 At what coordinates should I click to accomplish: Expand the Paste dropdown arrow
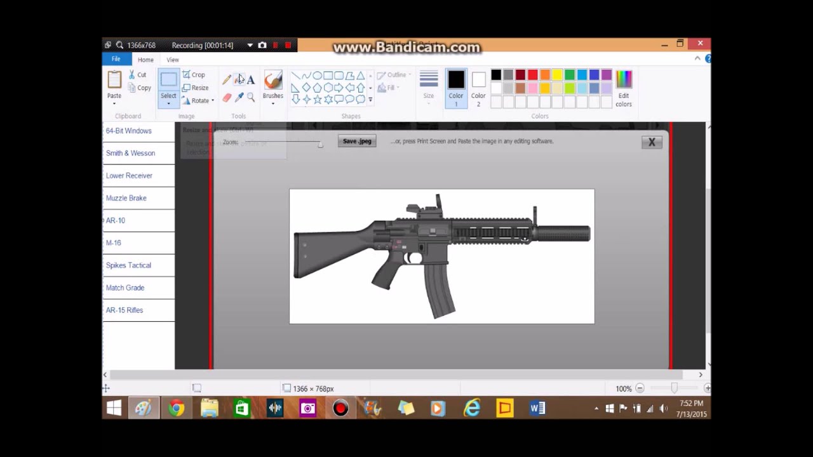point(114,103)
